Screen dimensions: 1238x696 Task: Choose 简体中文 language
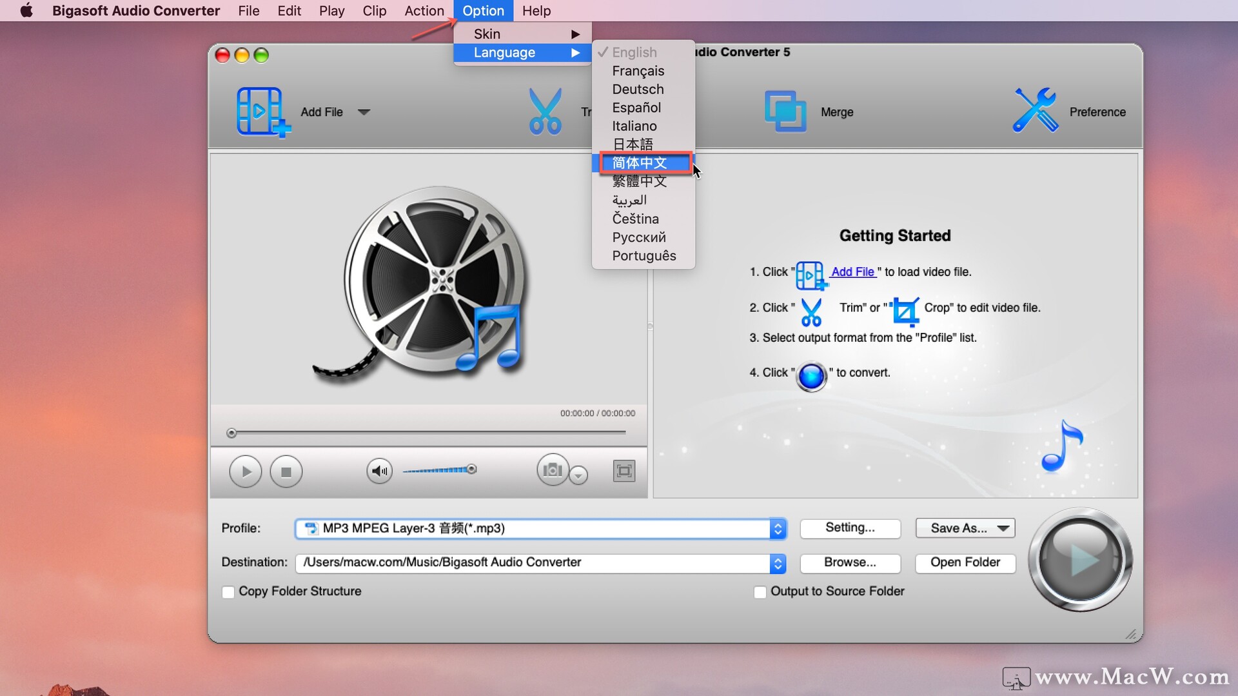pyautogui.click(x=644, y=163)
